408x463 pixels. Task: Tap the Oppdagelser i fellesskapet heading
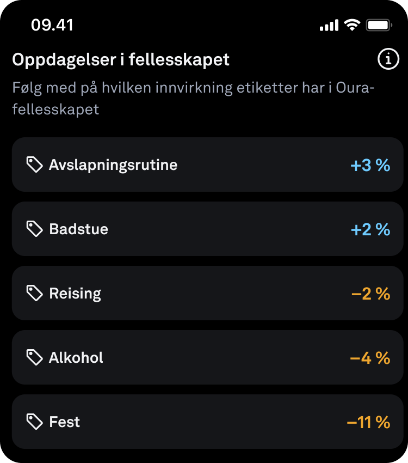(121, 60)
